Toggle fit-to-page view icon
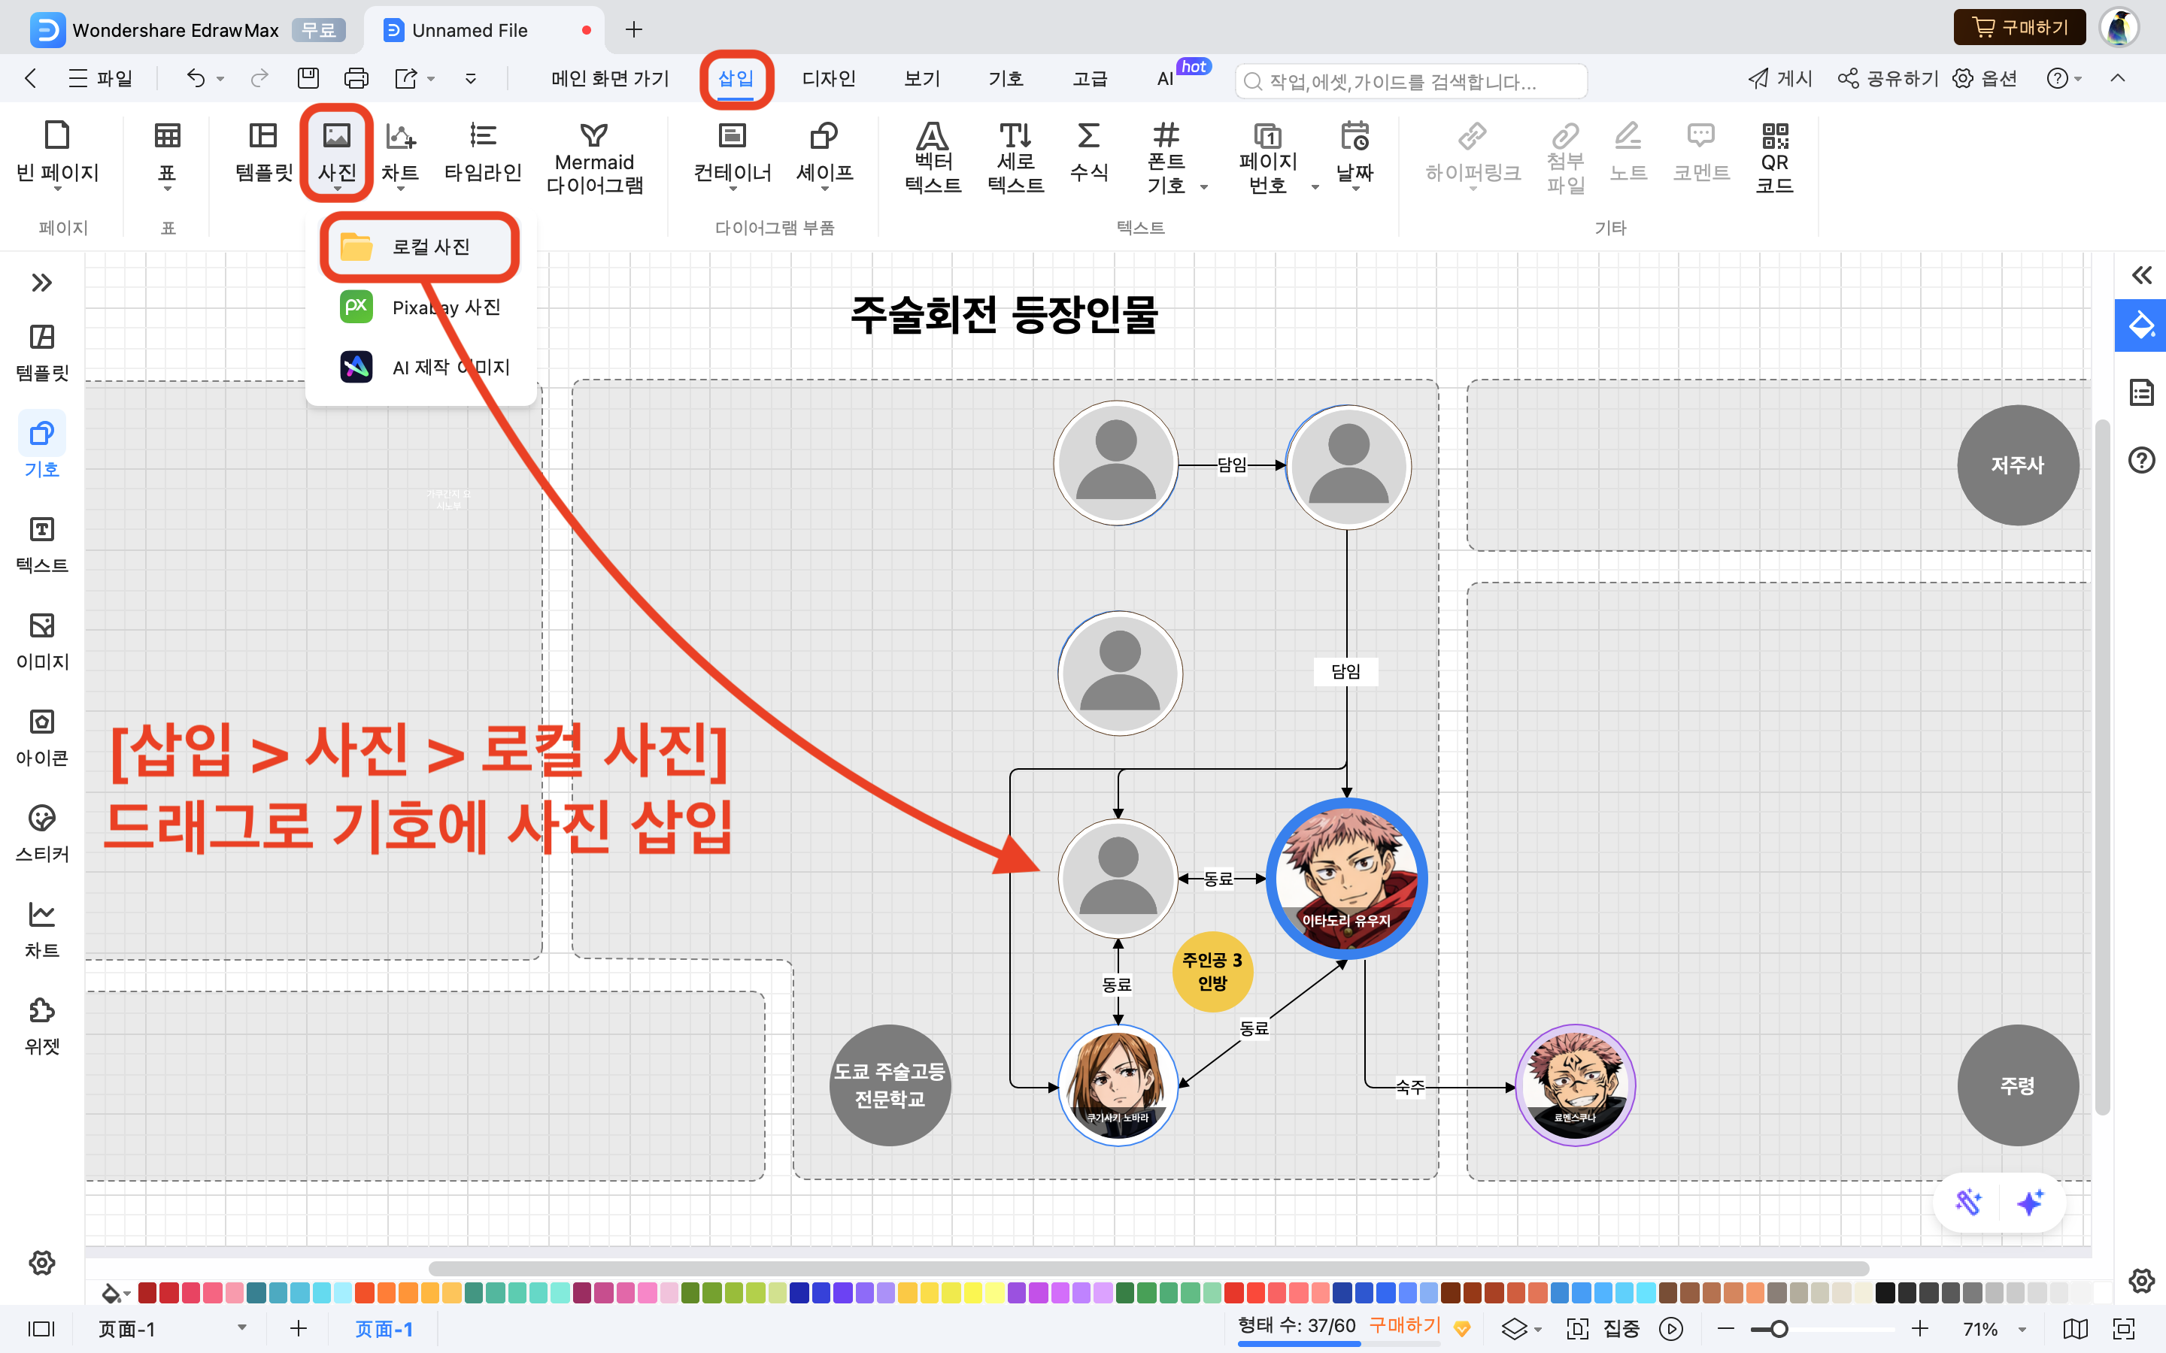Viewport: 2166px width, 1353px height. 2123,1328
